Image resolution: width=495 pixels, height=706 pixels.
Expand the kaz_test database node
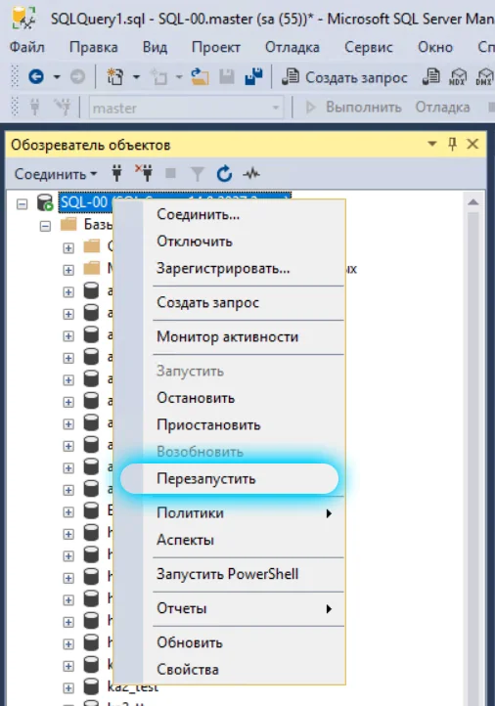point(68,688)
